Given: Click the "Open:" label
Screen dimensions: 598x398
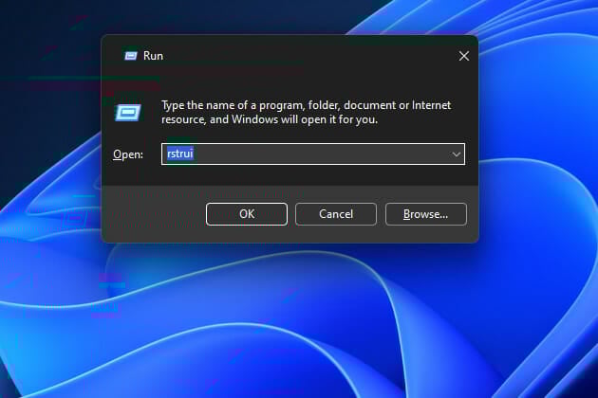Looking at the screenshot, I should pos(128,154).
